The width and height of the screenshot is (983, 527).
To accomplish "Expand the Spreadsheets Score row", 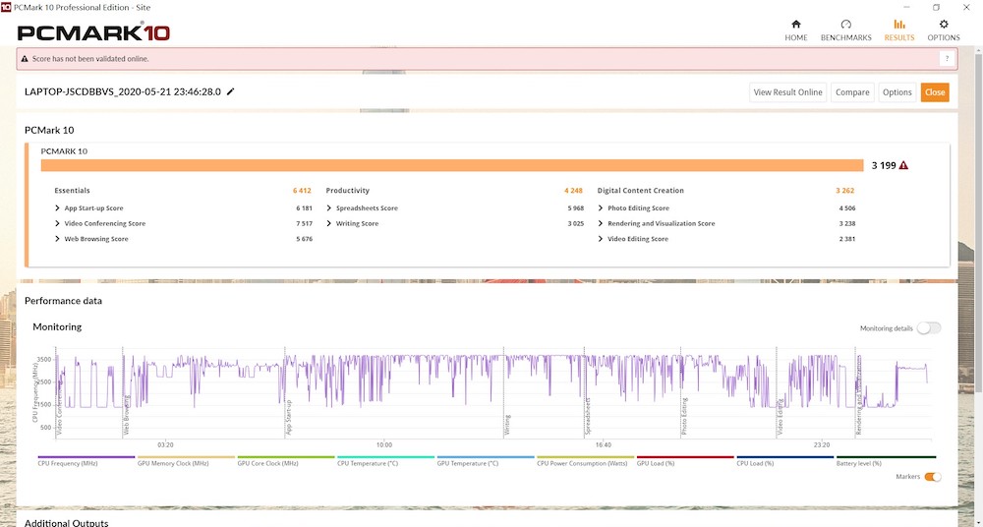I will (330, 208).
